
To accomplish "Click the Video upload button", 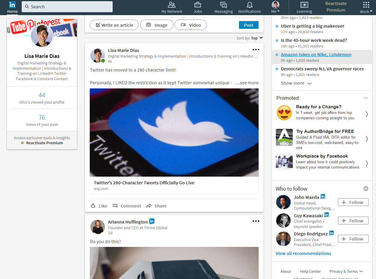I will [x=191, y=25].
